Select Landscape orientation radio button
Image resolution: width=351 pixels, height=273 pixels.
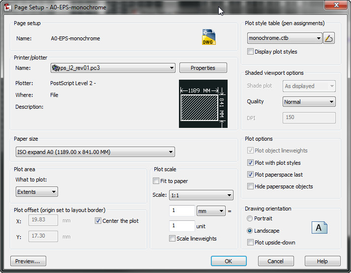(x=250, y=231)
